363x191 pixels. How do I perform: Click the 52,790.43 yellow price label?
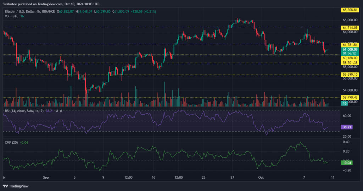click(x=351, y=98)
